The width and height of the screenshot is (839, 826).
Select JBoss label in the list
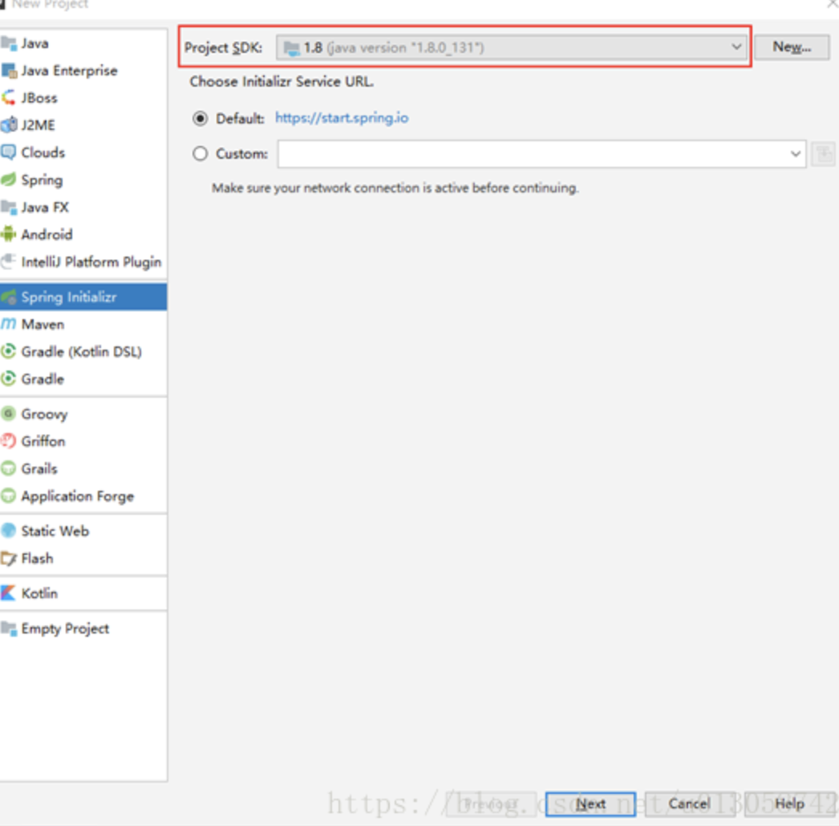(39, 98)
